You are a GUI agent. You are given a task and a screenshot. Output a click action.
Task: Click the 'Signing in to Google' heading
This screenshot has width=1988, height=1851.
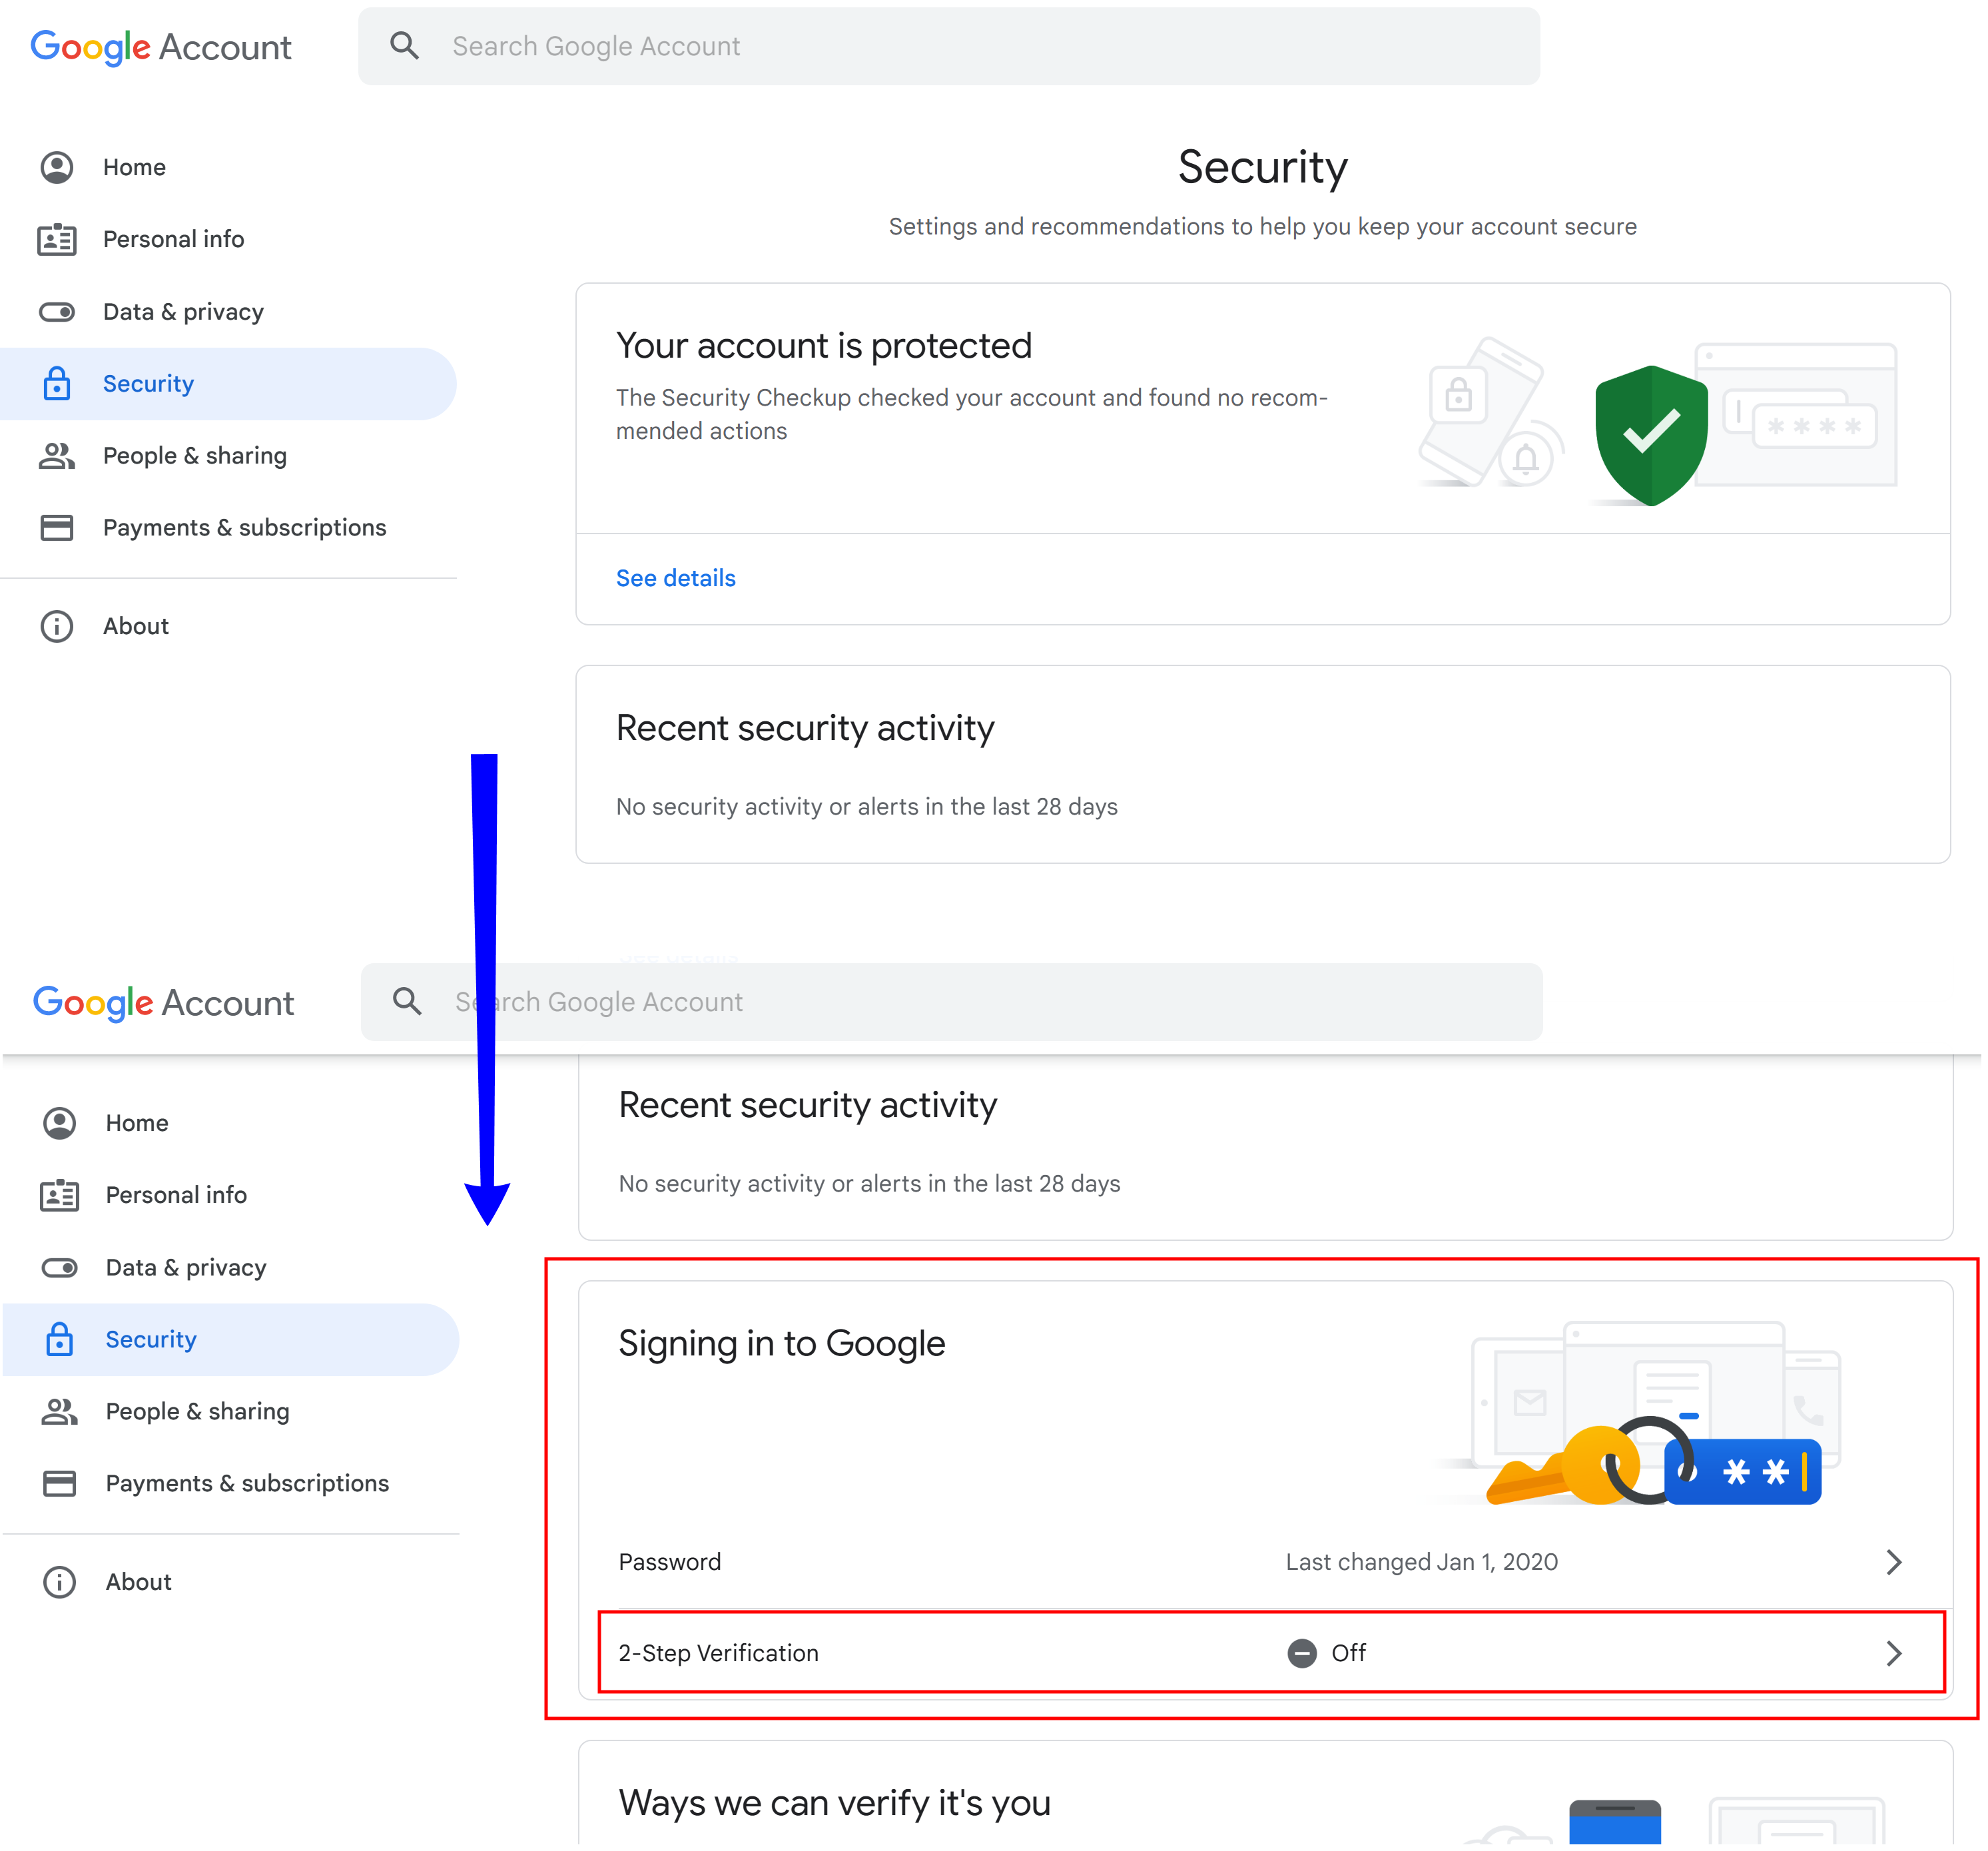[x=781, y=1343]
